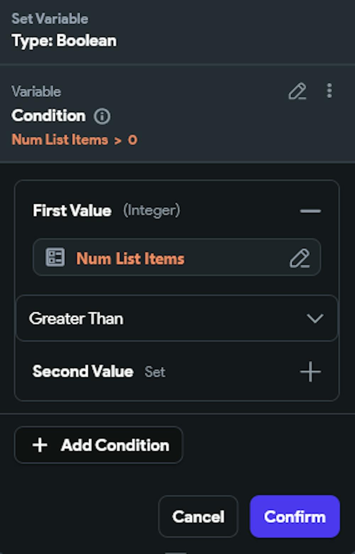Edit Num List Items using its pencil icon
Image resolution: width=355 pixels, height=554 pixels.
pyautogui.click(x=300, y=258)
